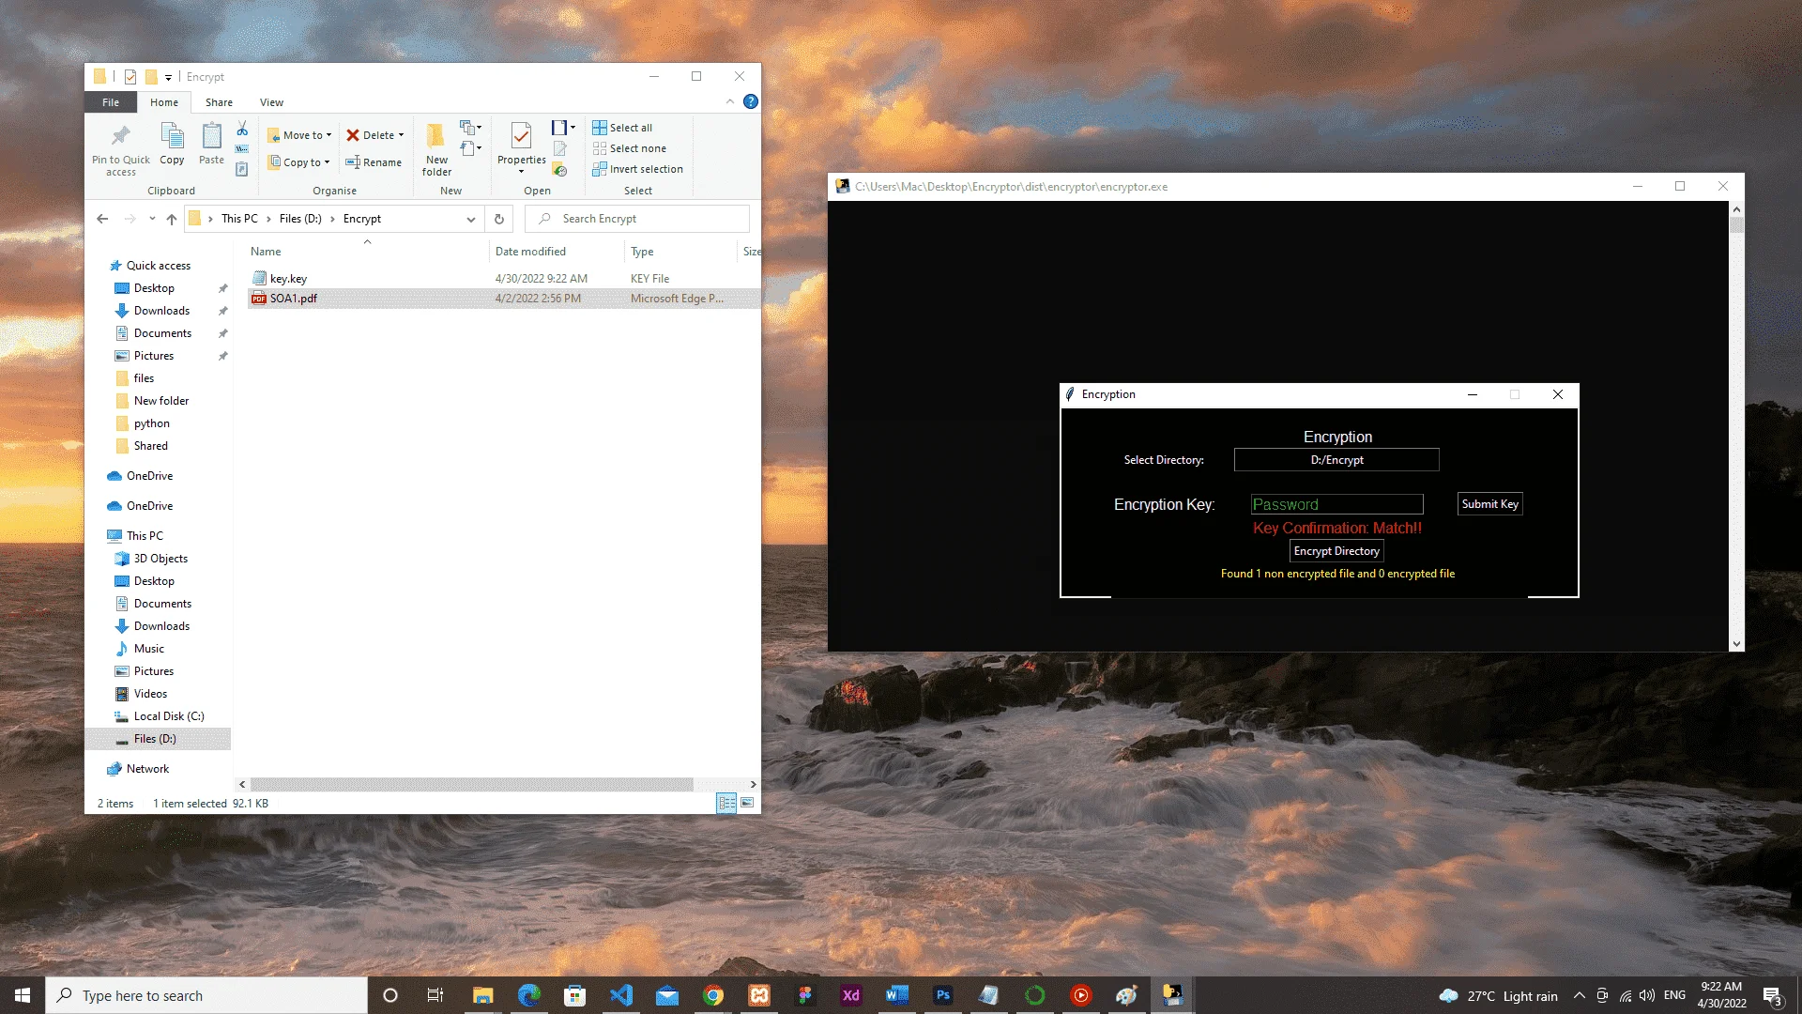Viewport: 1802px width, 1014px height.
Task: Open recent locations dropdown arrow
Action: tap(152, 219)
